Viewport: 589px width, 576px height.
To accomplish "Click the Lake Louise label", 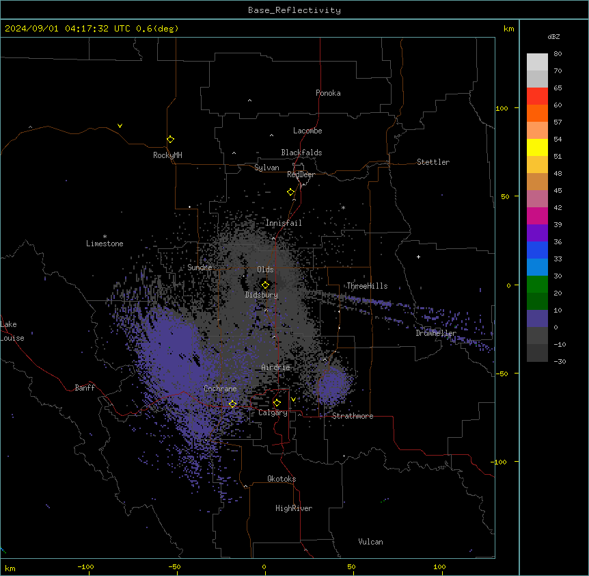I will tap(12, 331).
